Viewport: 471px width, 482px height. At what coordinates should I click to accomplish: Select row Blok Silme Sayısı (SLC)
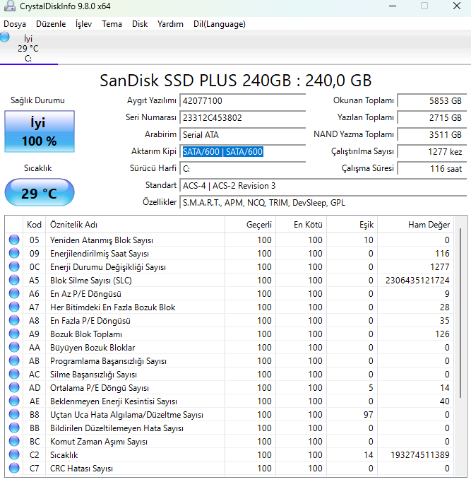pyautogui.click(x=229, y=280)
